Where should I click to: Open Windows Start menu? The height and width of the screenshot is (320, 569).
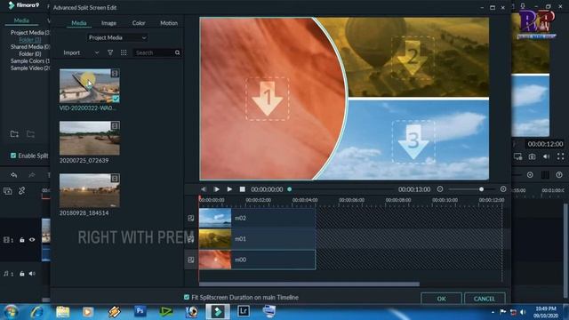coord(11,312)
